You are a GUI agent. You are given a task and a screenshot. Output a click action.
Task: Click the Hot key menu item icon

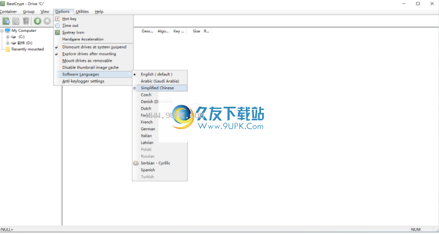[57, 19]
